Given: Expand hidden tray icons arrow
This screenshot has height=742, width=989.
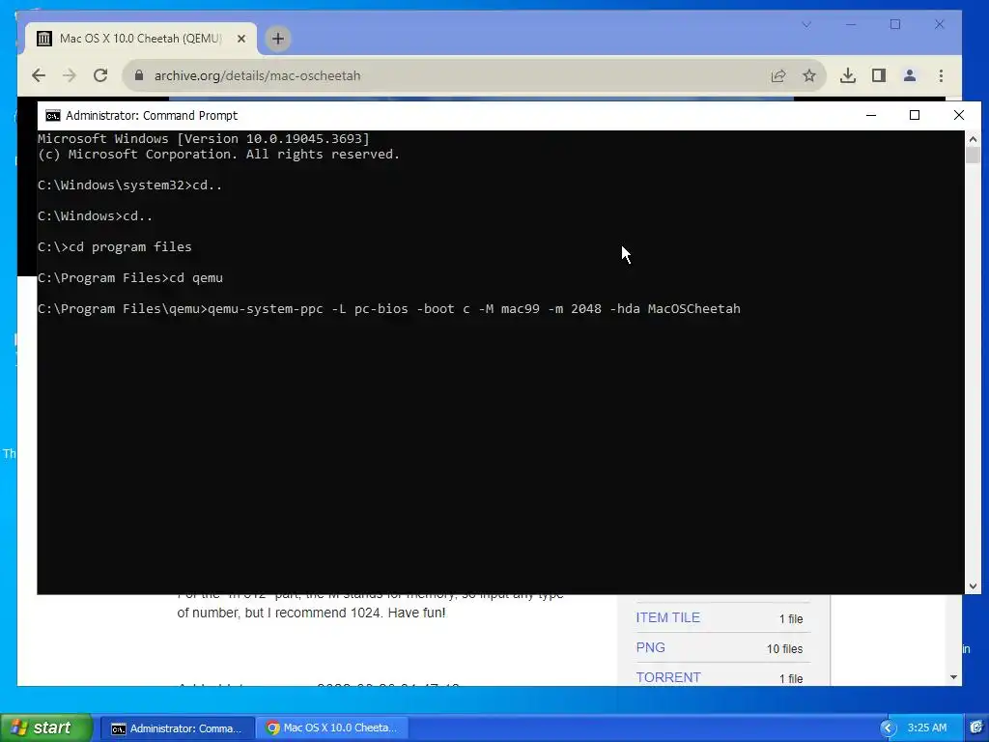Looking at the screenshot, I should [889, 728].
